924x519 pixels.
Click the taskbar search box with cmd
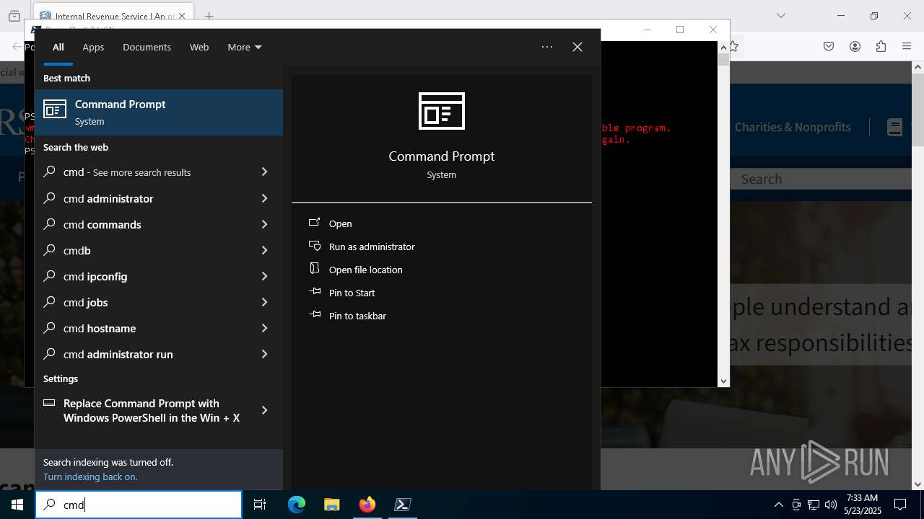point(139,505)
